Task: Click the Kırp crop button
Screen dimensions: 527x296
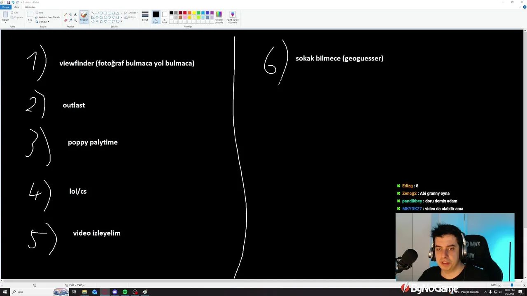Action: [x=40, y=13]
